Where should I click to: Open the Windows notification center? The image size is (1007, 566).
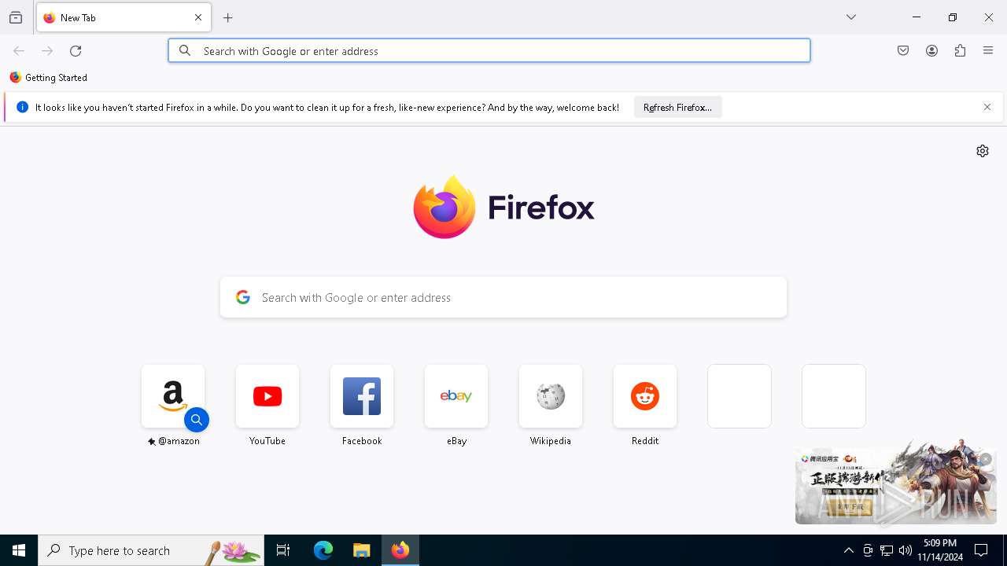[x=982, y=550]
